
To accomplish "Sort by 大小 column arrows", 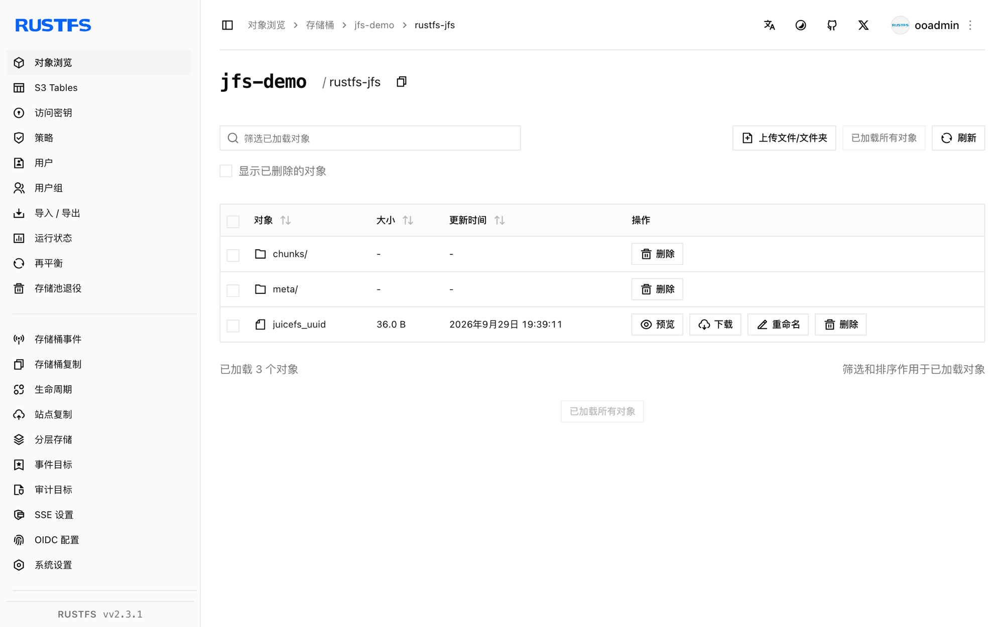I will coord(408,220).
